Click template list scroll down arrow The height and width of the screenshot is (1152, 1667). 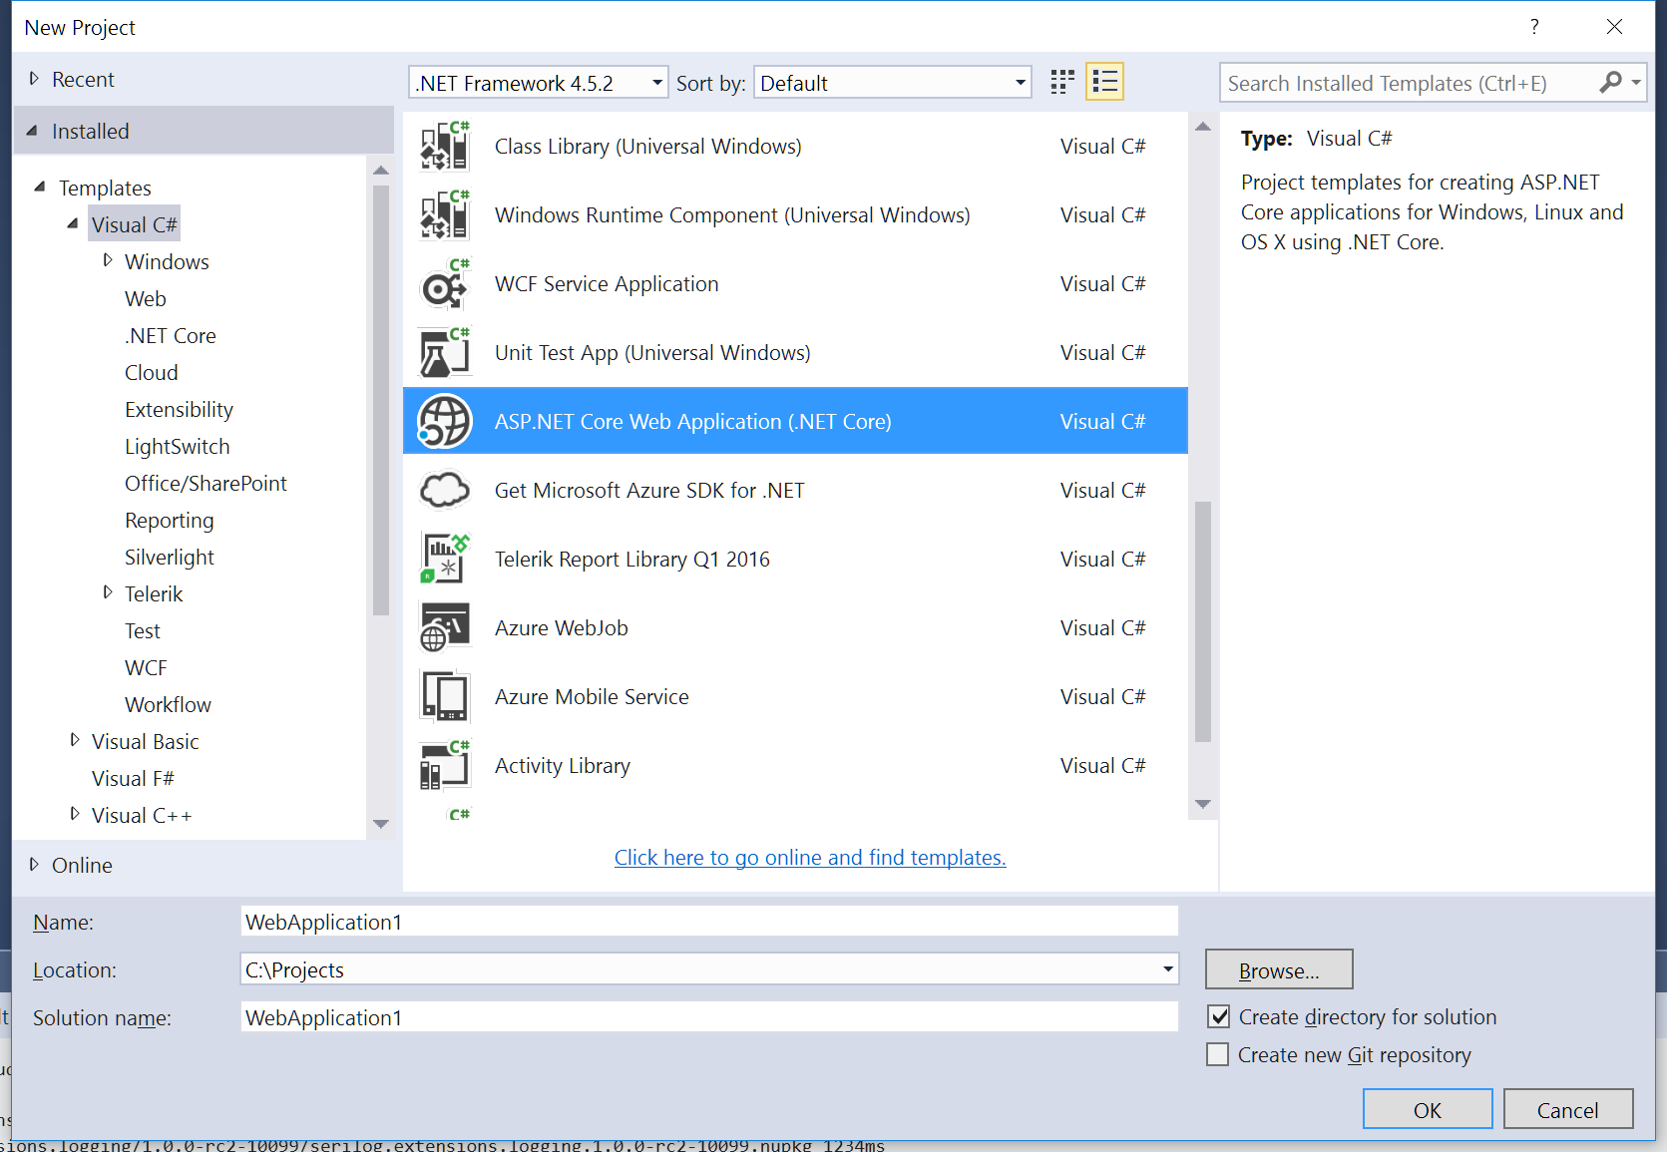(x=1203, y=804)
